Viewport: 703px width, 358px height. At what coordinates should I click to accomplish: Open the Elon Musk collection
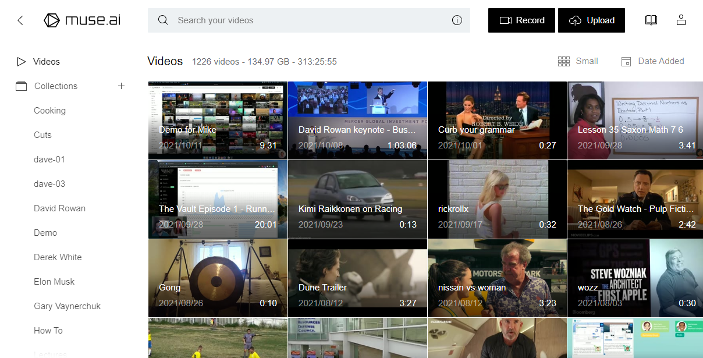(54, 282)
